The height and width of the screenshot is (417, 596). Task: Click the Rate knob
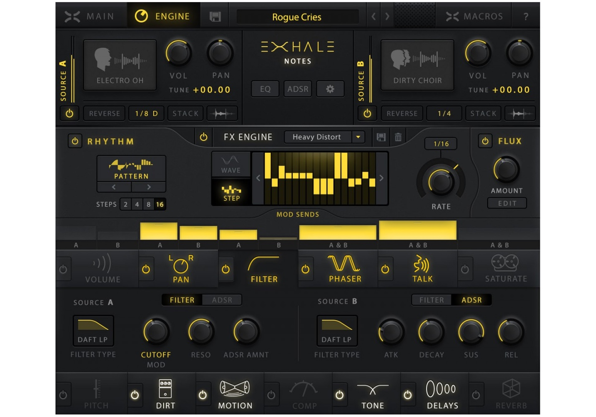[x=441, y=182]
